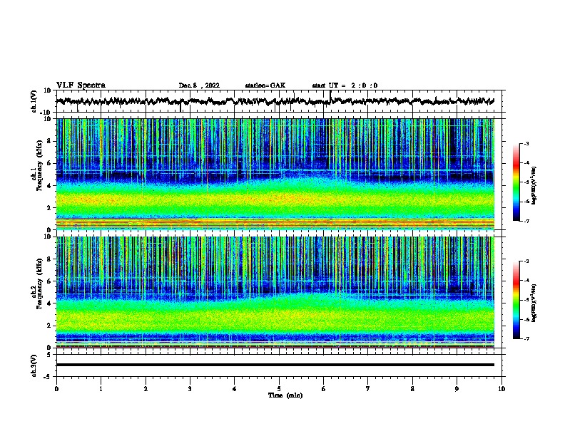This screenshot has height=436, width=565.
Task: Click the ch.1 spectrogram color scale bar
Action: tap(516, 182)
